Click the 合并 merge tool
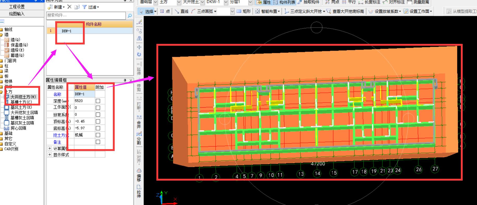The height and width of the screenshot is (205, 477). click(x=139, y=121)
